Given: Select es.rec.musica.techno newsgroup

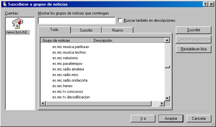Looking at the screenshot, I should pyautogui.click(x=69, y=52).
